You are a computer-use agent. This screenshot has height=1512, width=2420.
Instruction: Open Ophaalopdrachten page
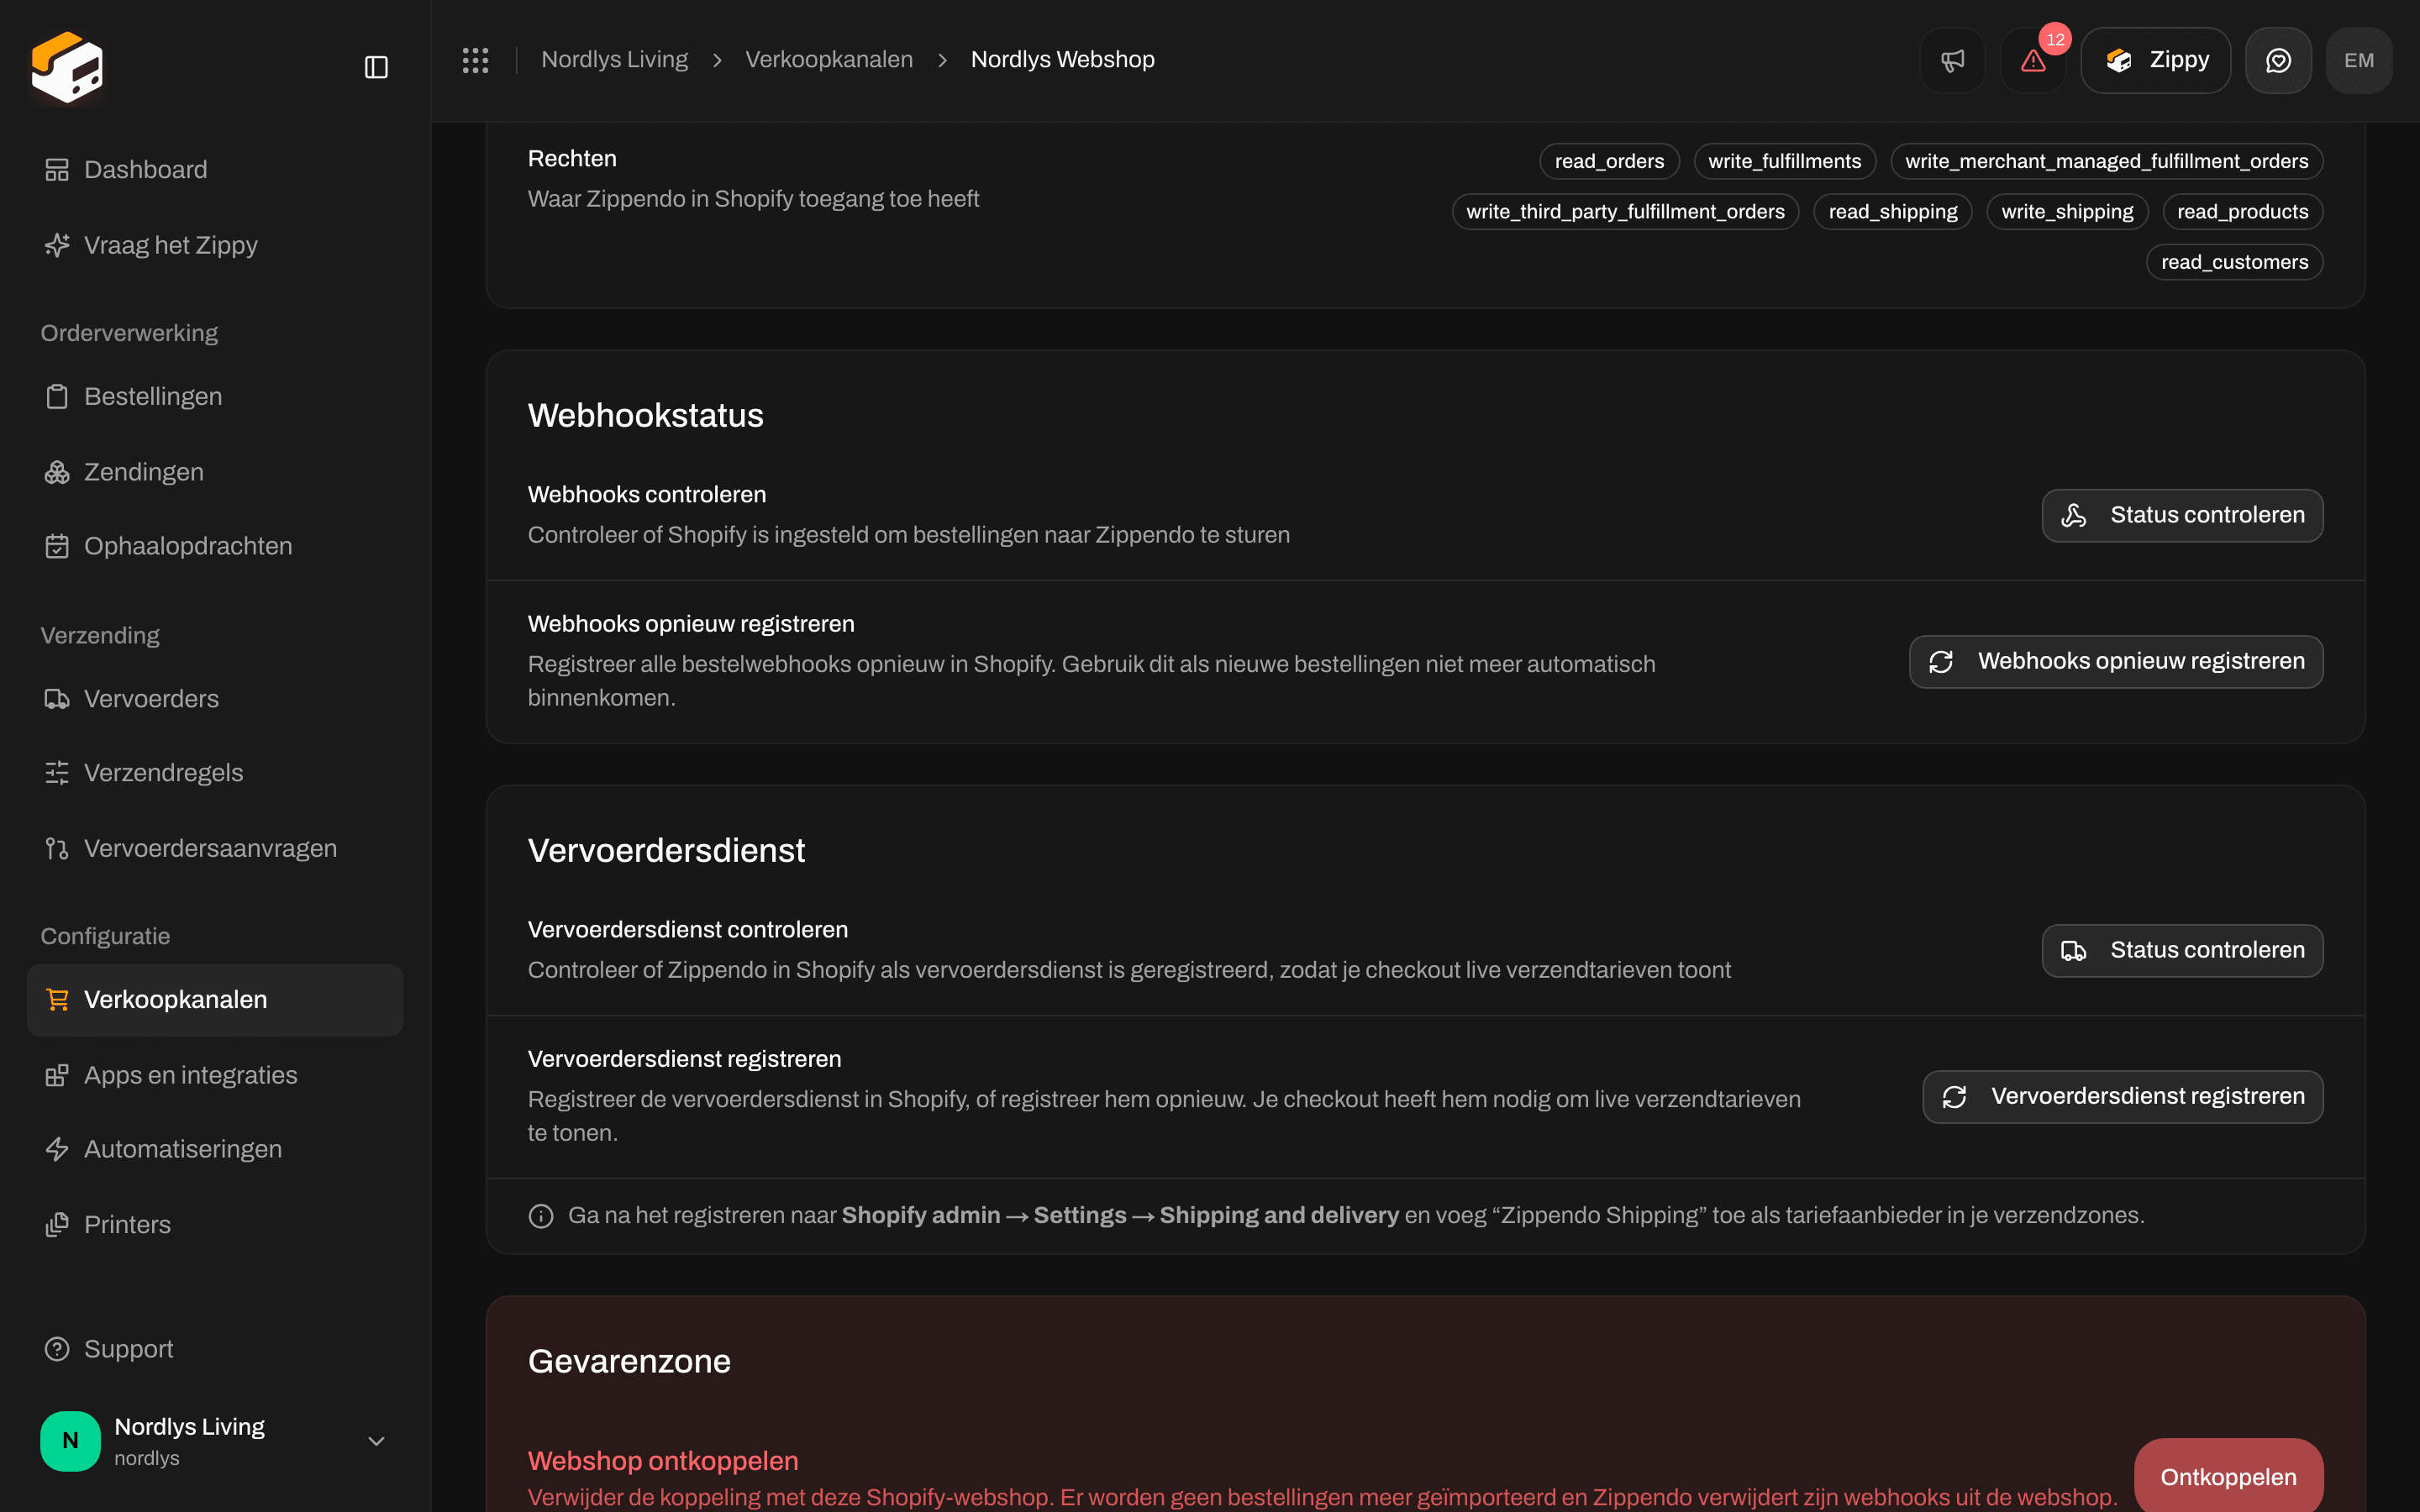(x=215, y=546)
